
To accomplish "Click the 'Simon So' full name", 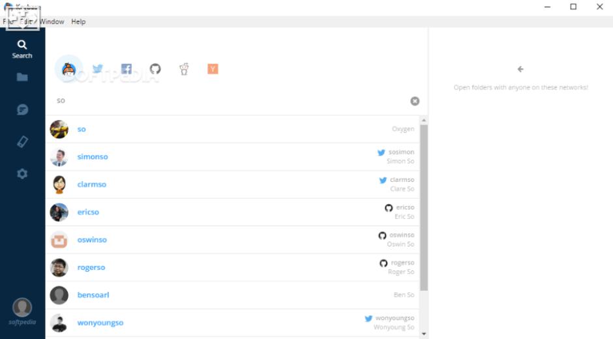I will tap(400, 161).
